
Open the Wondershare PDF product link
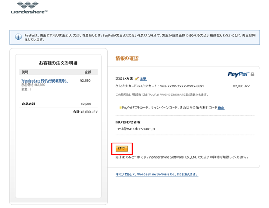(x=44, y=81)
